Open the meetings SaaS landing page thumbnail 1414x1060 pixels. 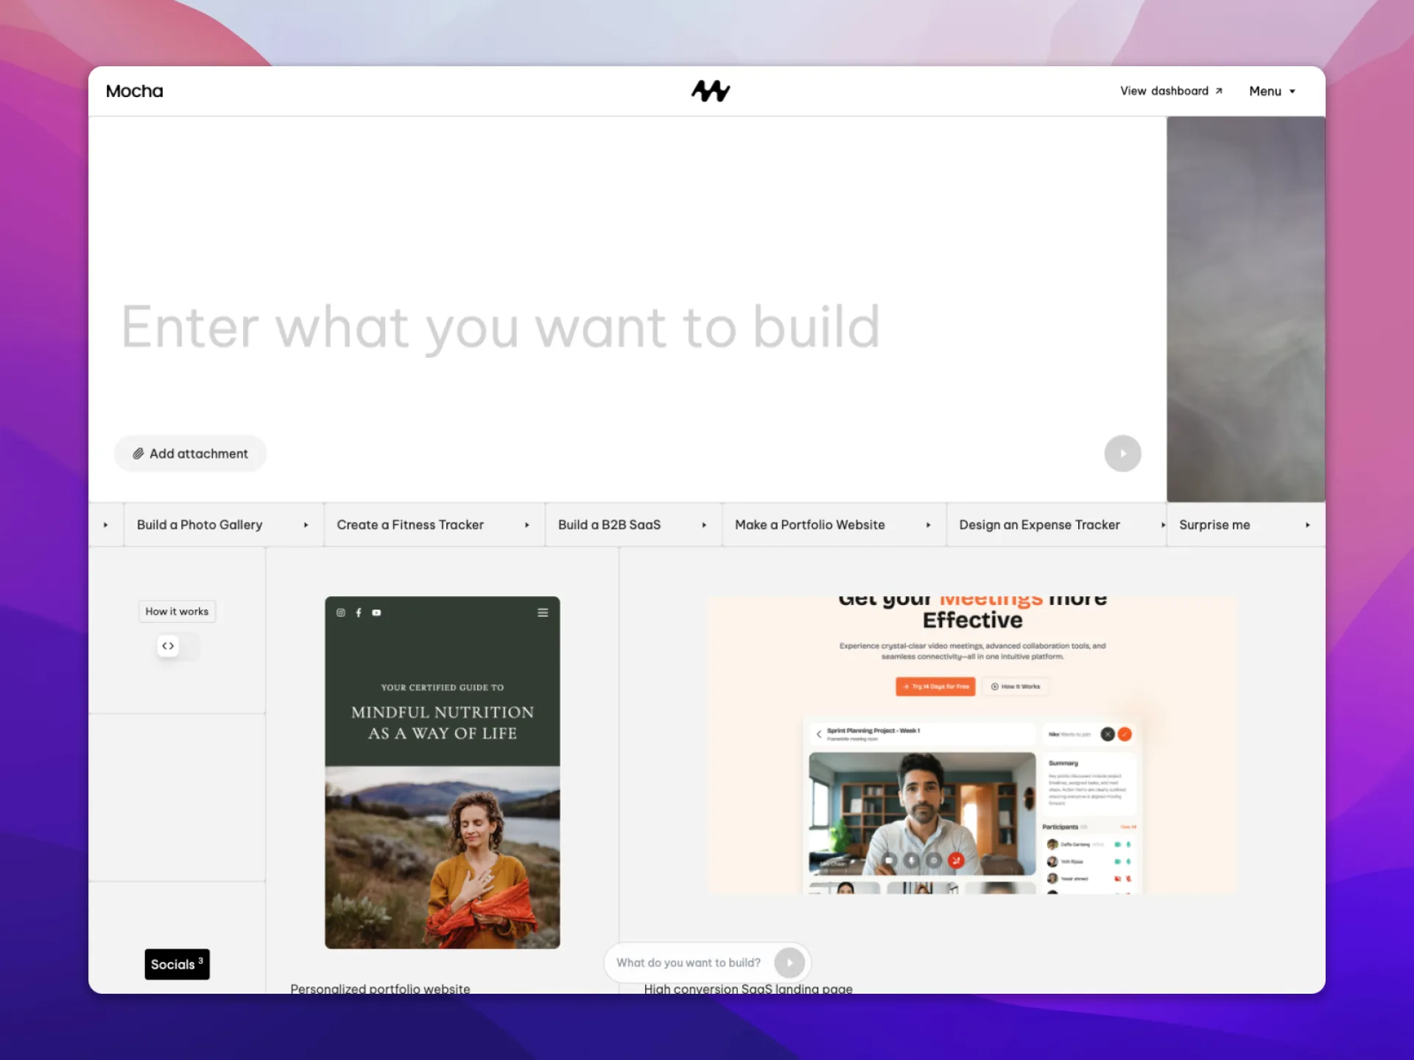pyautogui.click(x=972, y=745)
